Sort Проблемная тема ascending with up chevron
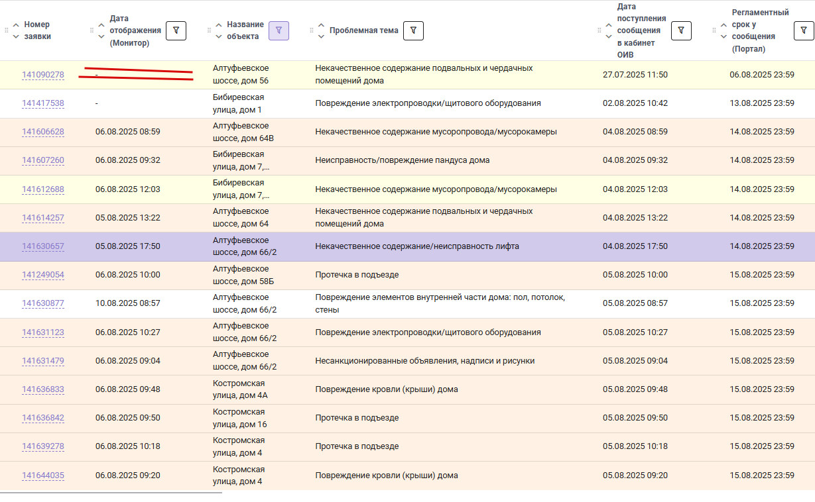815x502 pixels. 321,26
